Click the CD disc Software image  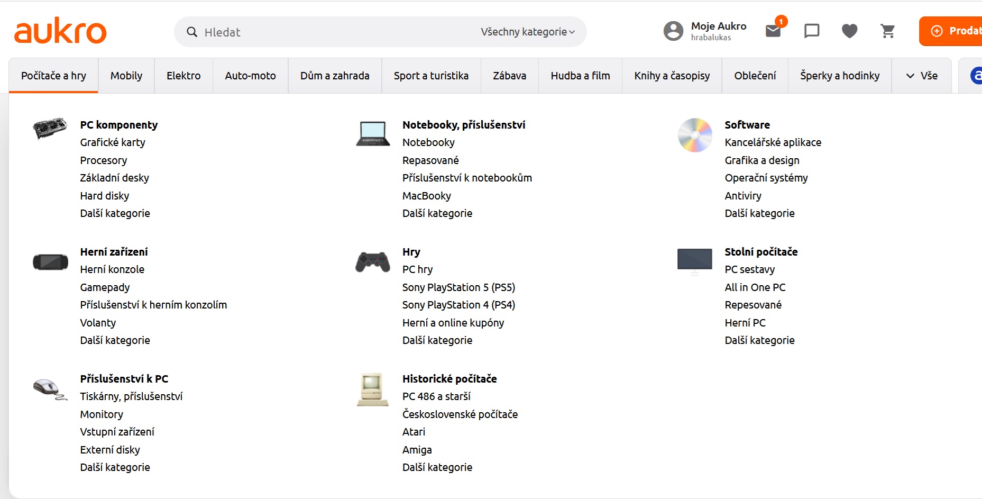695,135
